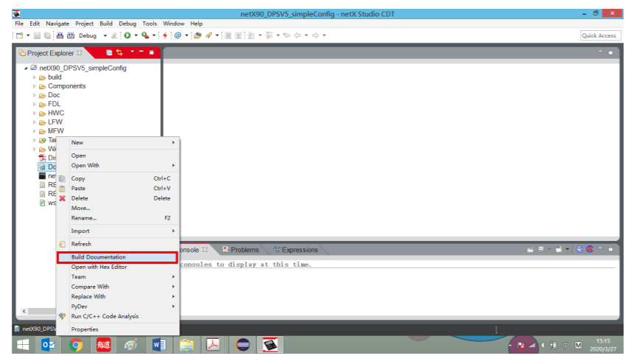Expand the Components folder
The width and height of the screenshot is (630, 364).
click(x=34, y=86)
